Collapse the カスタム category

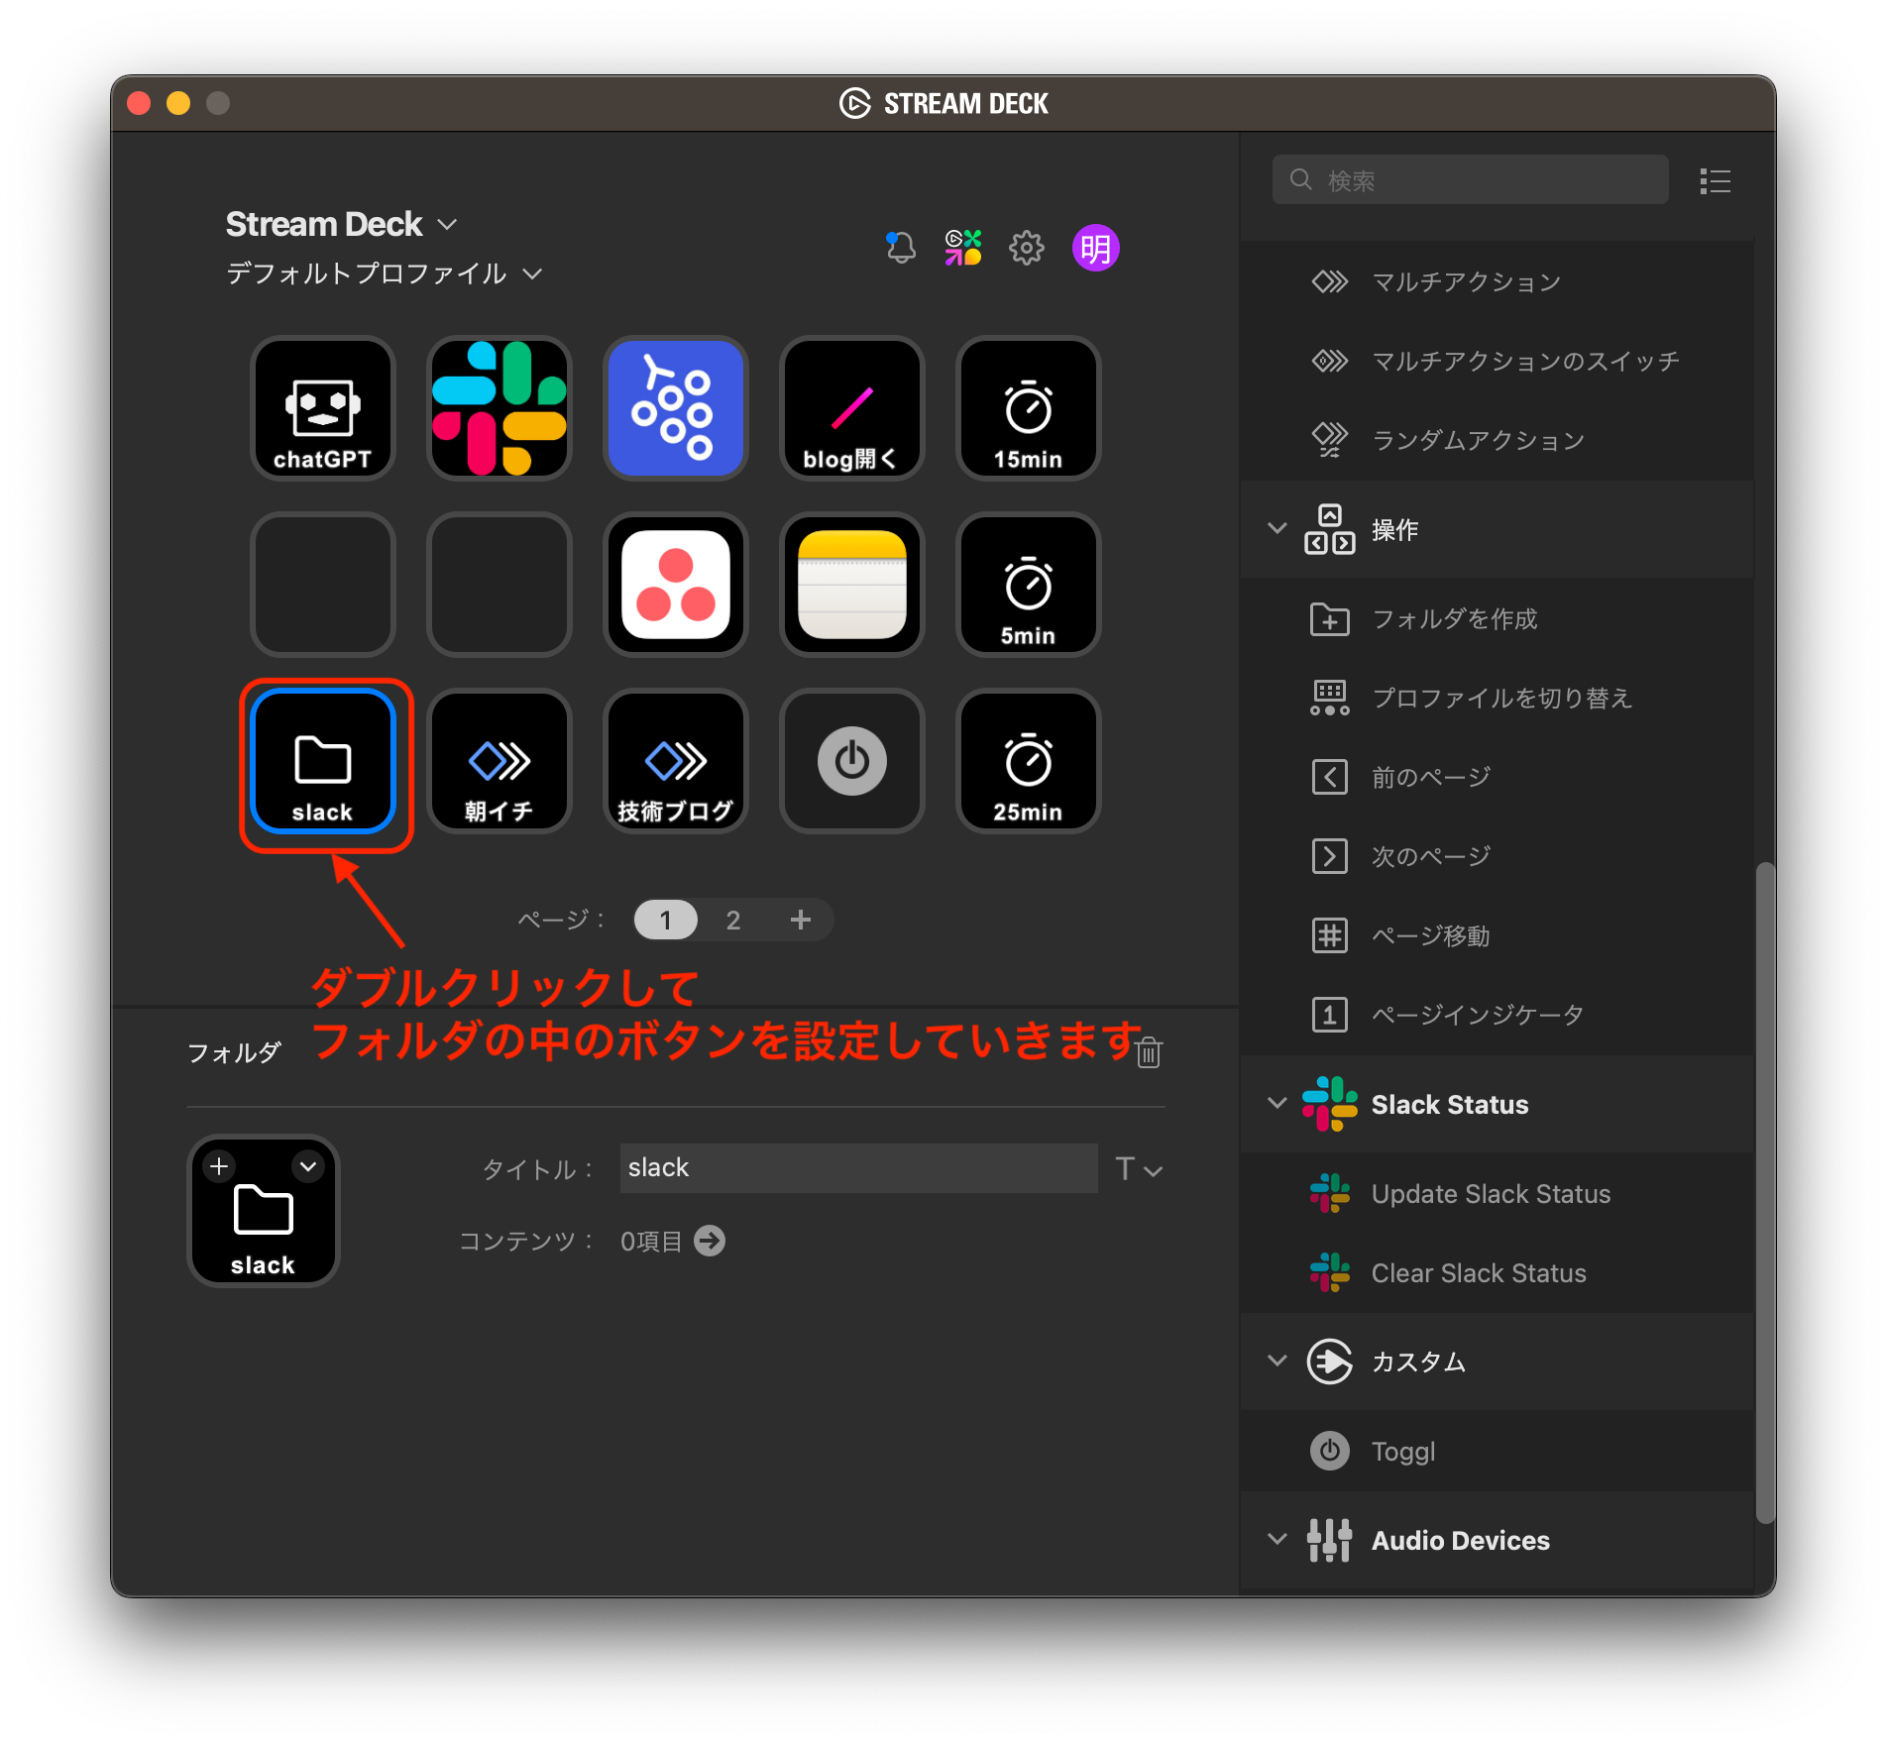[1277, 1361]
